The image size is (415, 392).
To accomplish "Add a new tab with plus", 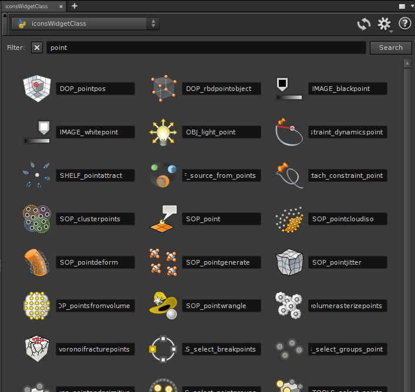I will coord(75,6).
